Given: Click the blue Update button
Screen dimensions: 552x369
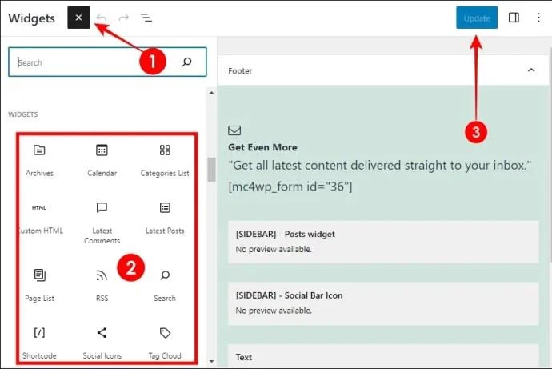Looking at the screenshot, I should (x=477, y=18).
